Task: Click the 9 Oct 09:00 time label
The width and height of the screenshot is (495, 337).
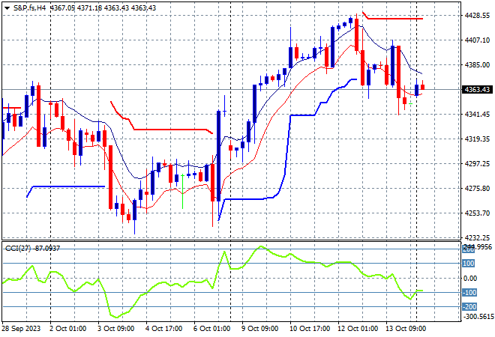Action: click(259, 329)
